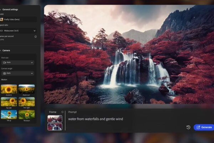Select the last frame thumbnail
The height and width of the screenshot is (143, 214).
[55, 127]
